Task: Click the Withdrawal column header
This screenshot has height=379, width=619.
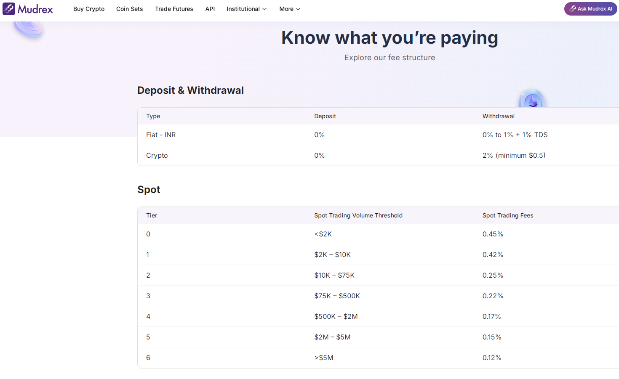Action: click(x=498, y=116)
